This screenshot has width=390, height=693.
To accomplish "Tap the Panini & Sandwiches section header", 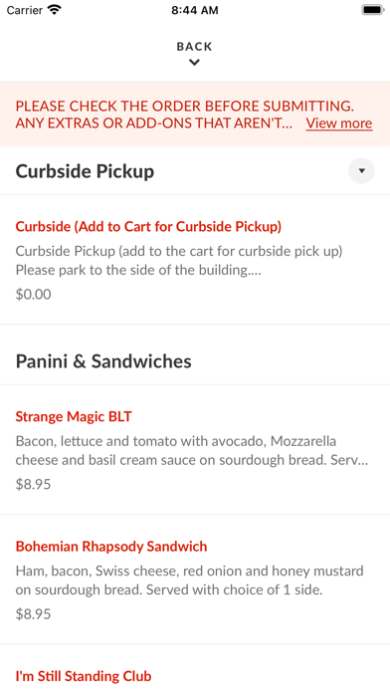I will point(103,361).
